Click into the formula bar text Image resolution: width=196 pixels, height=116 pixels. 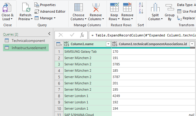[142, 35]
